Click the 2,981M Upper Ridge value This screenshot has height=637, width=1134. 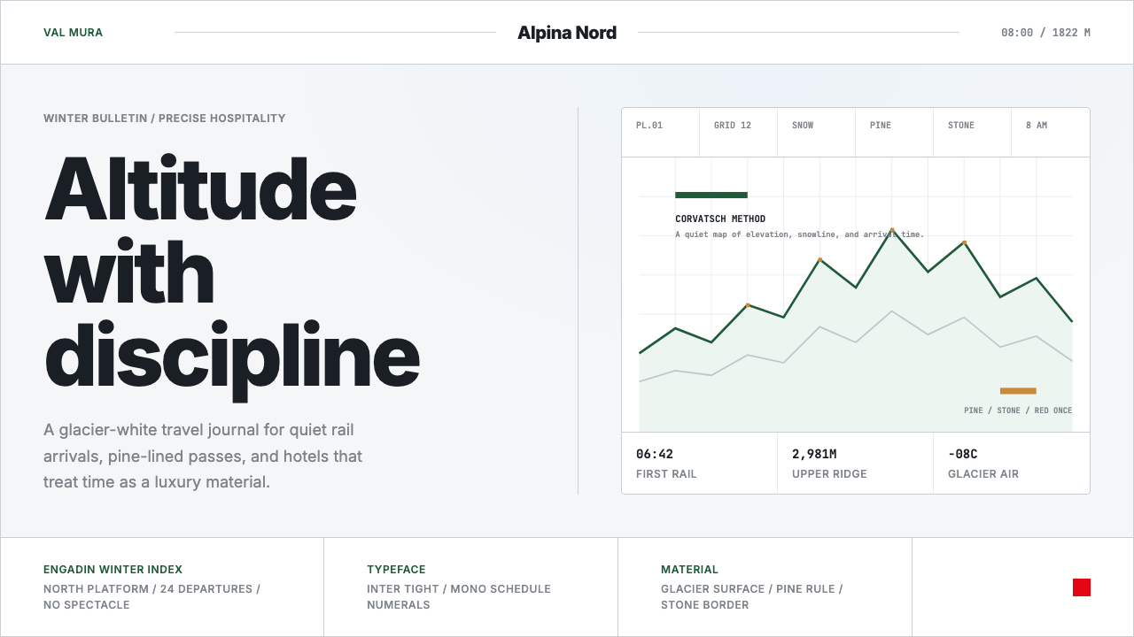tap(814, 454)
